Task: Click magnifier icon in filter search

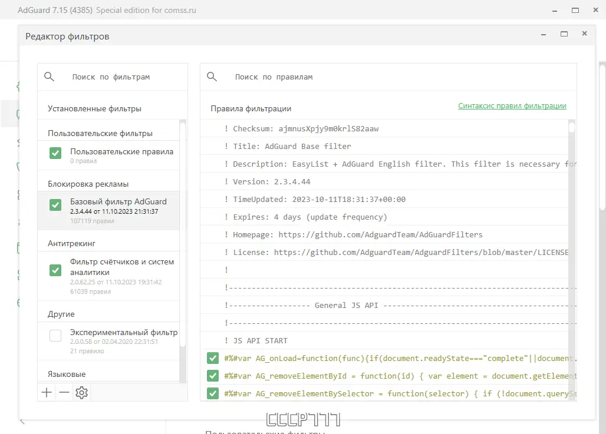Action: (50, 77)
